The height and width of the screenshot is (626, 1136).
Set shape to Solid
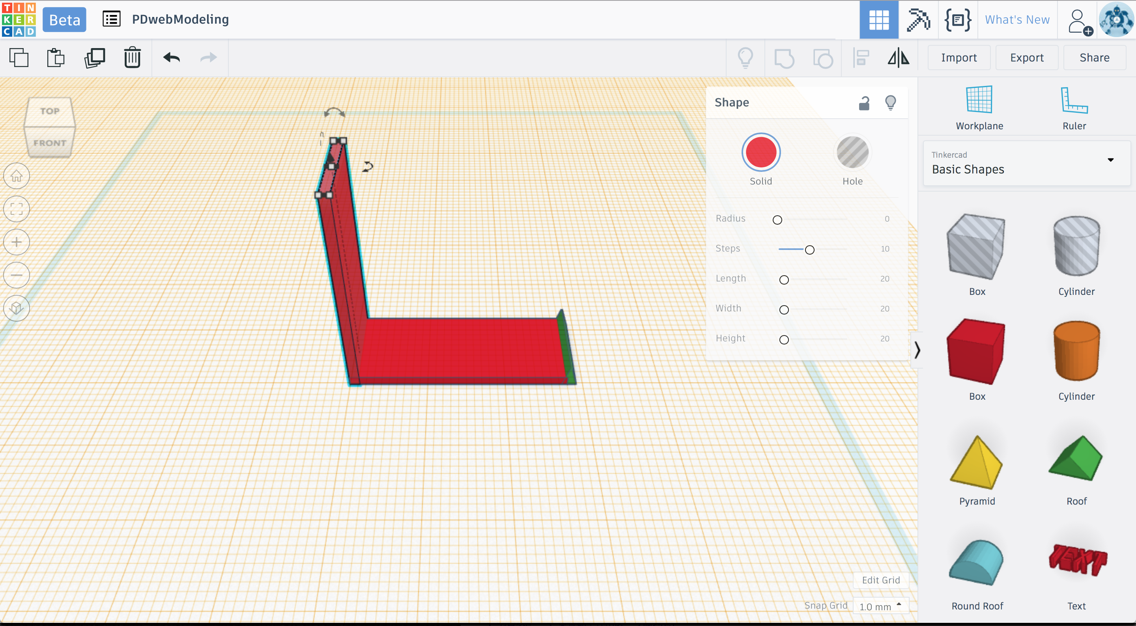761,153
